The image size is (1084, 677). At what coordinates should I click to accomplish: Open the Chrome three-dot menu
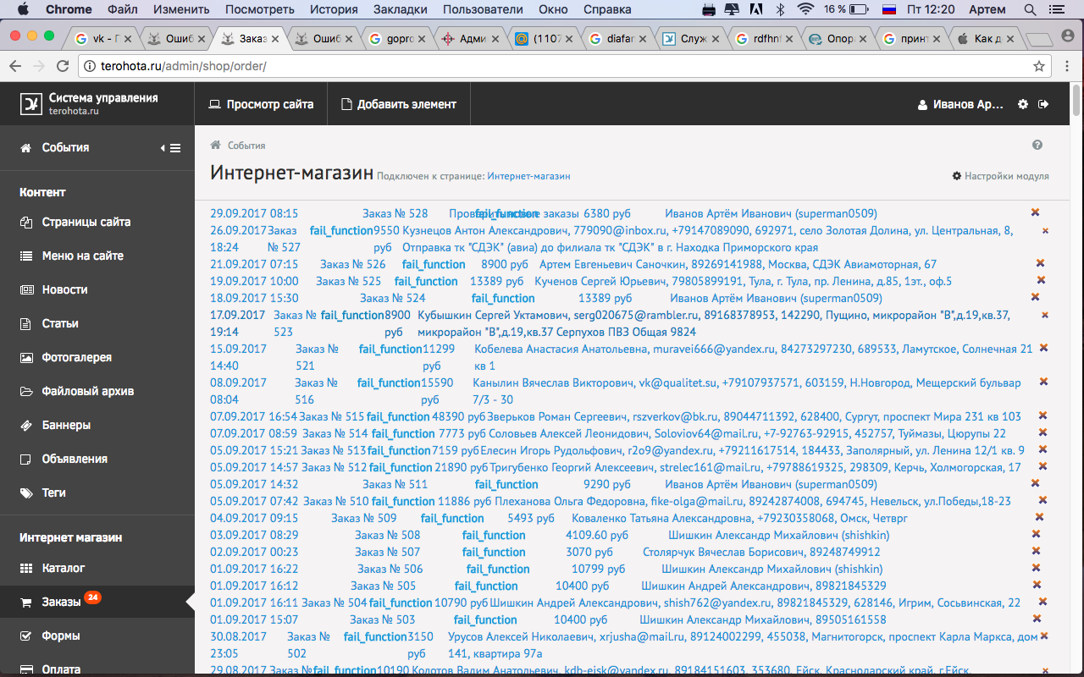1066,65
